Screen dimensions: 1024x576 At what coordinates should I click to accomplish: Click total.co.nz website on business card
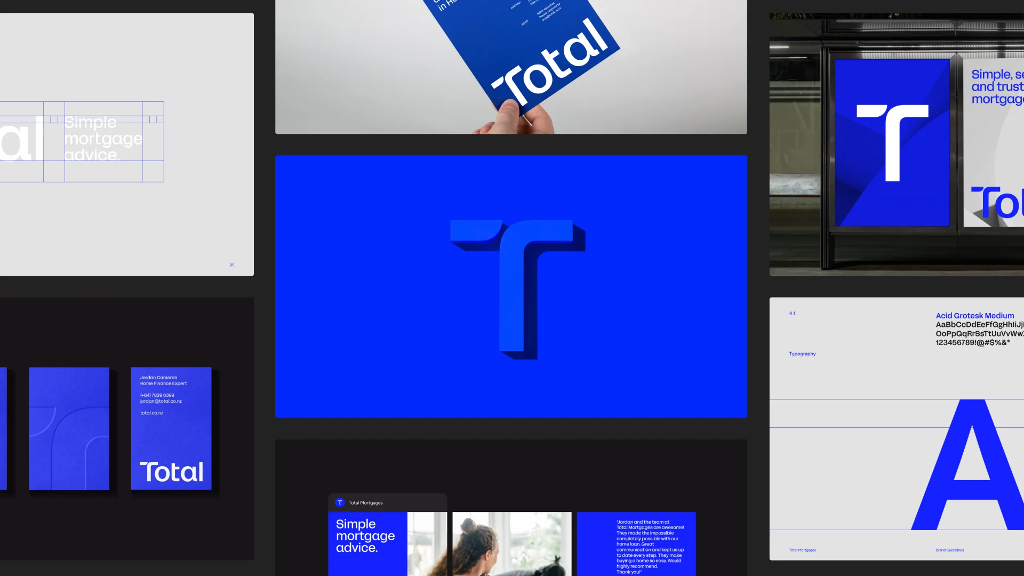point(152,413)
